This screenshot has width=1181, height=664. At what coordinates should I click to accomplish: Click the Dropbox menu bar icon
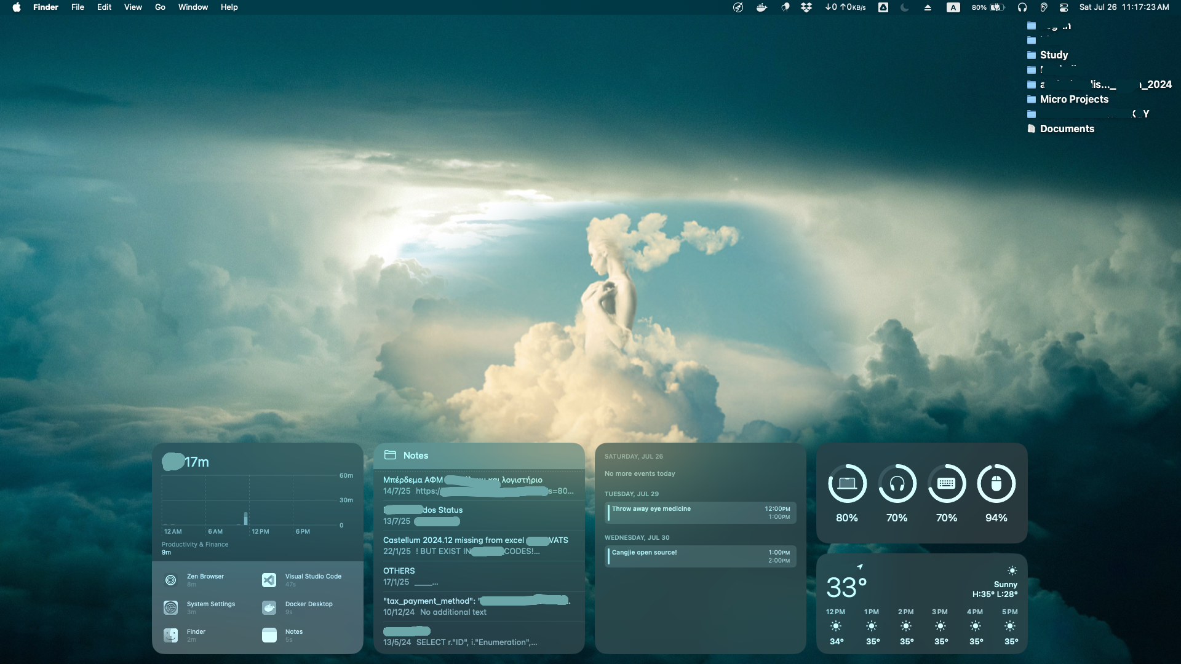pos(806,7)
